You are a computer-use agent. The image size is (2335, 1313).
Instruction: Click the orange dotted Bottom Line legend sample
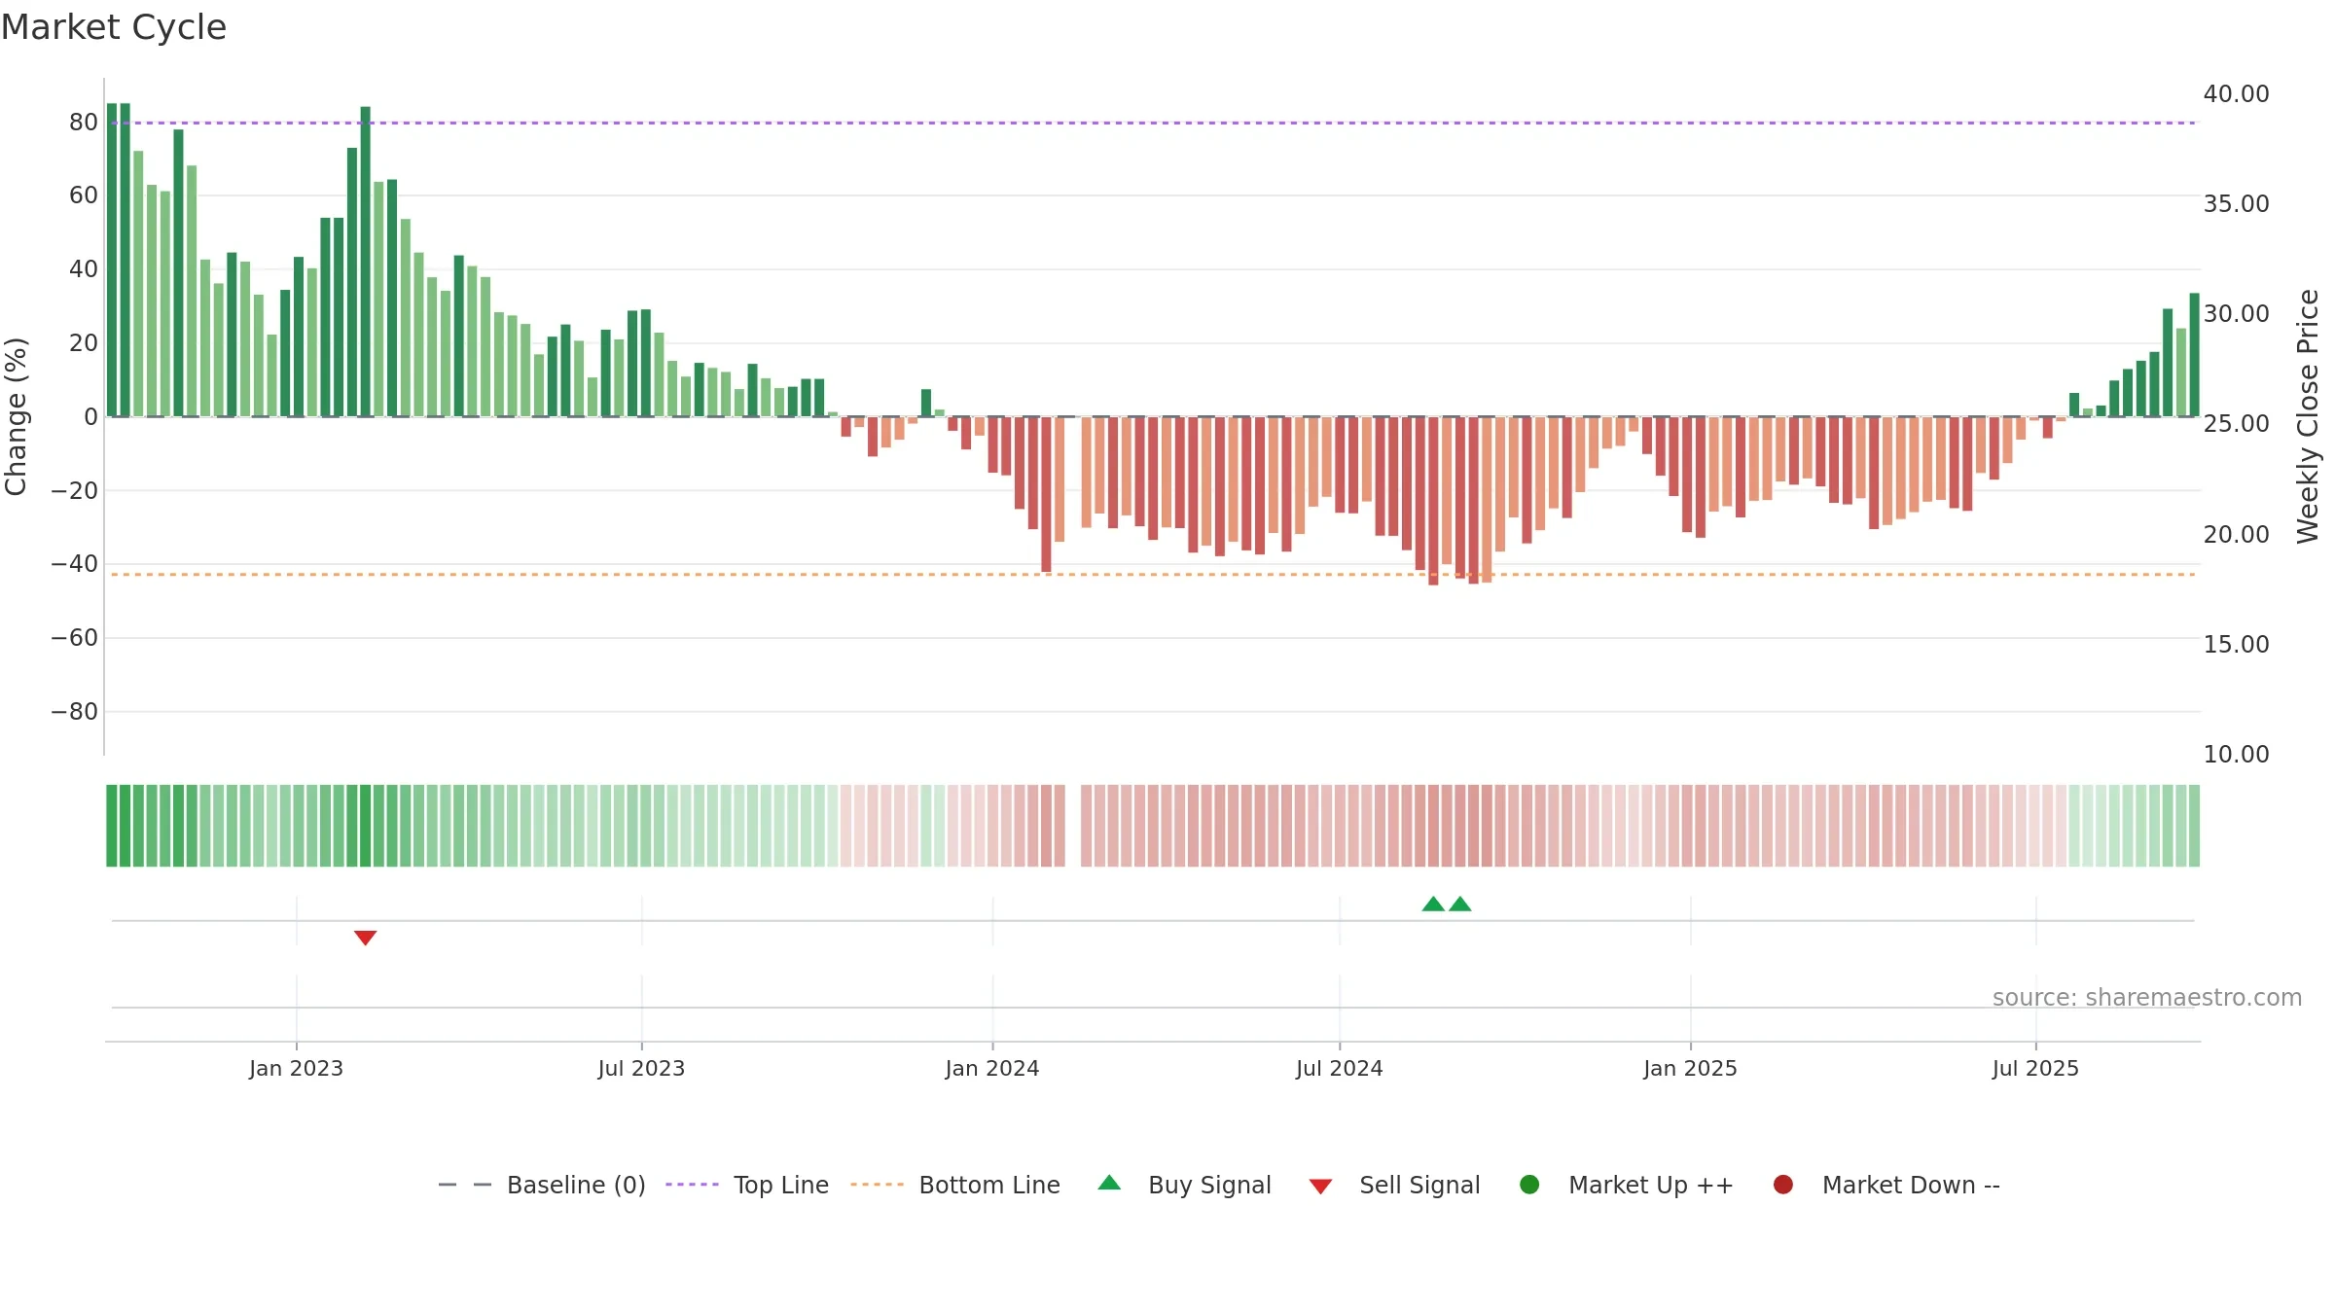click(x=877, y=1185)
